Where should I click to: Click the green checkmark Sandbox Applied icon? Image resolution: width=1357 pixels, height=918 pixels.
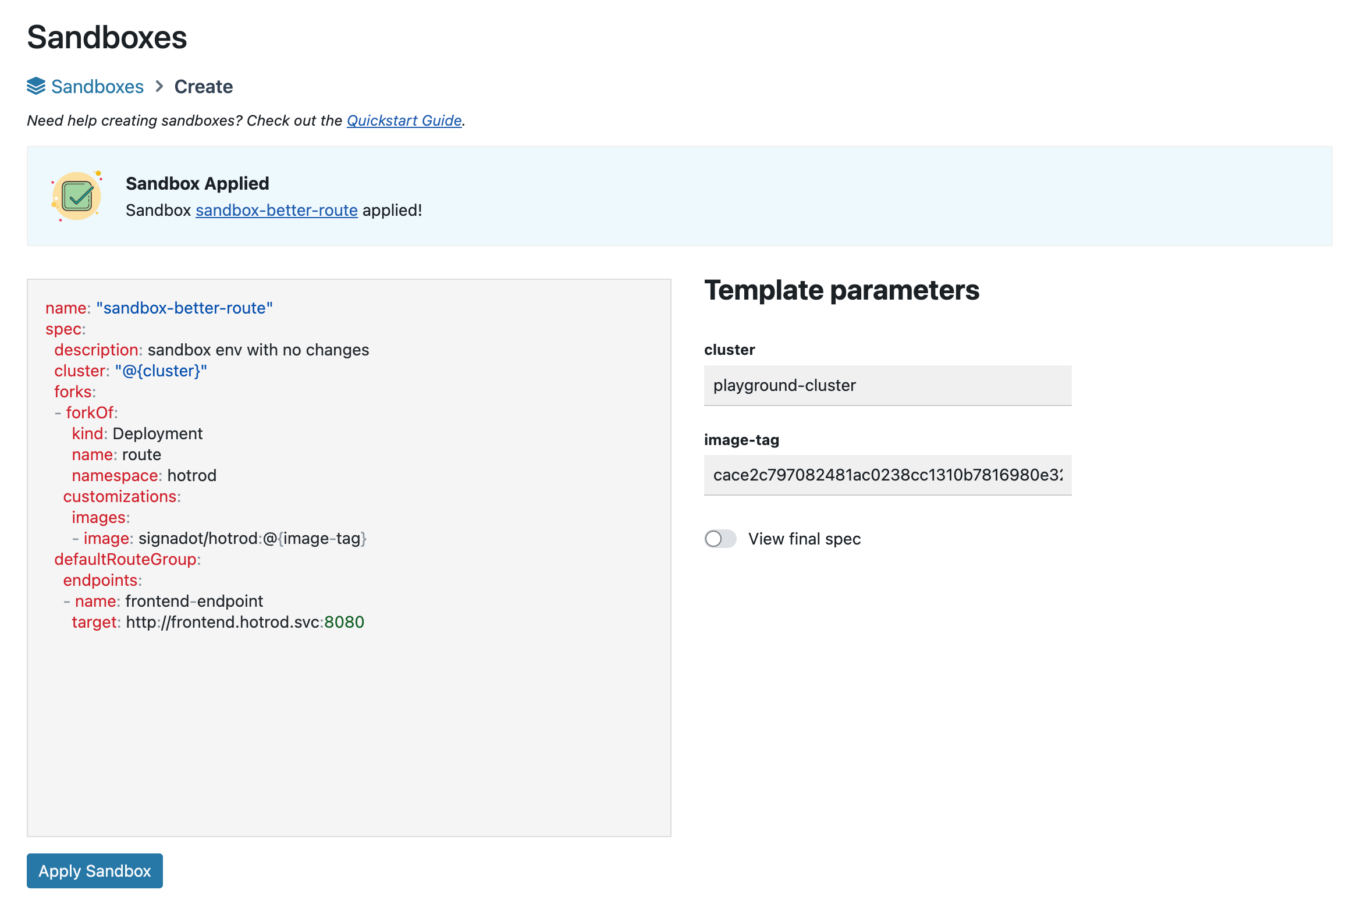(x=77, y=196)
